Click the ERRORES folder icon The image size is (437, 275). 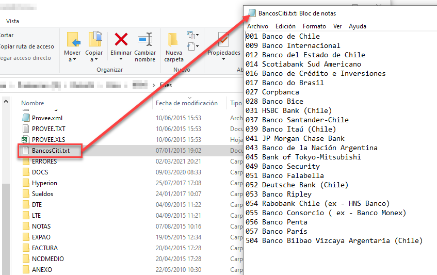click(x=26, y=162)
